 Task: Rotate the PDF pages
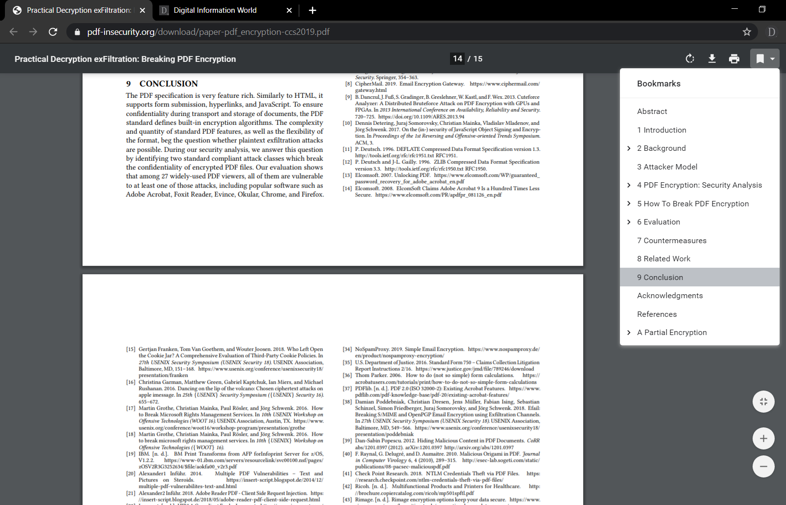tap(690, 58)
